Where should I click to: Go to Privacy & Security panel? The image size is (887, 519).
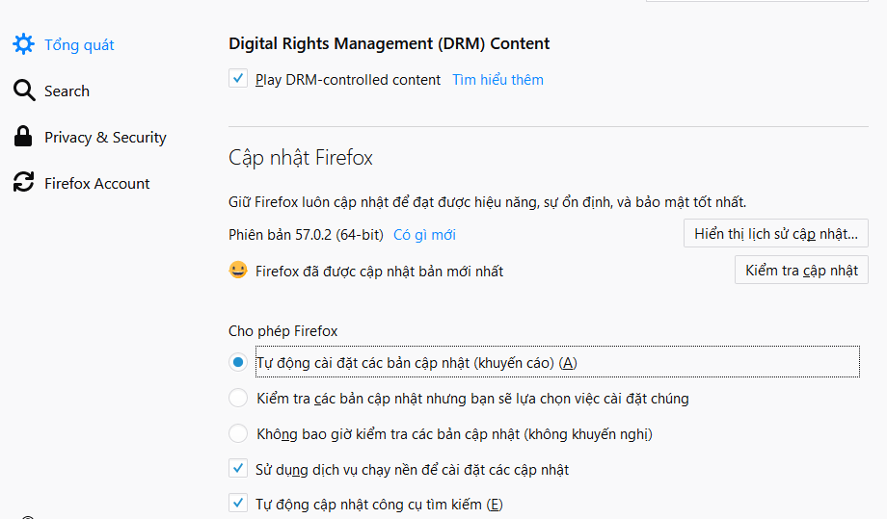pyautogui.click(x=105, y=138)
